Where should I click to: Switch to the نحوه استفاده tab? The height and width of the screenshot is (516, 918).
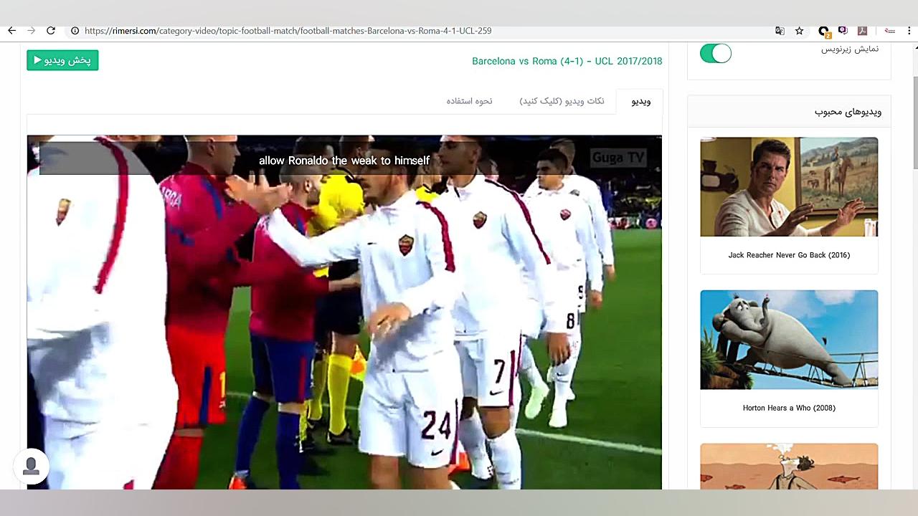470,101
